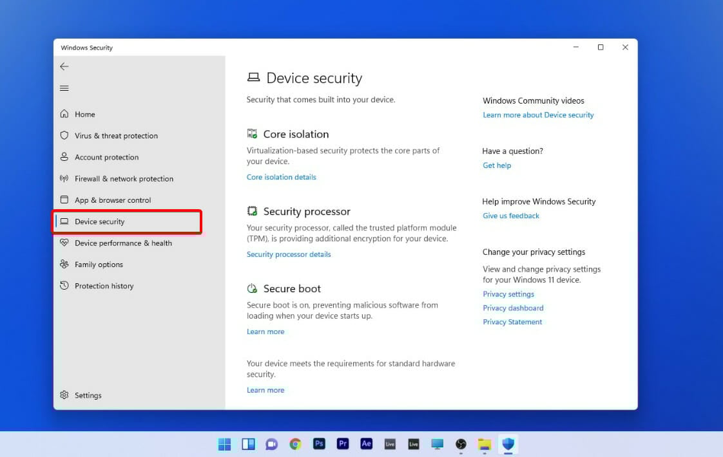723x457 pixels.
Task: Read the Privacy Statement
Action: [512, 322]
